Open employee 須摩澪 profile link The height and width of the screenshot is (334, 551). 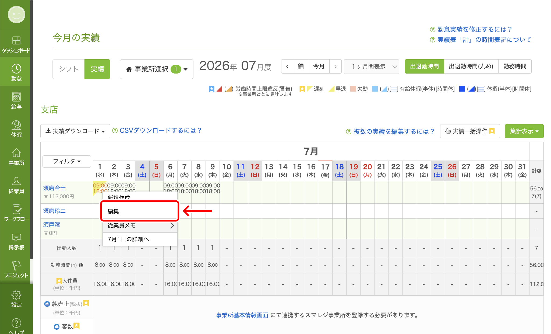[52, 225]
